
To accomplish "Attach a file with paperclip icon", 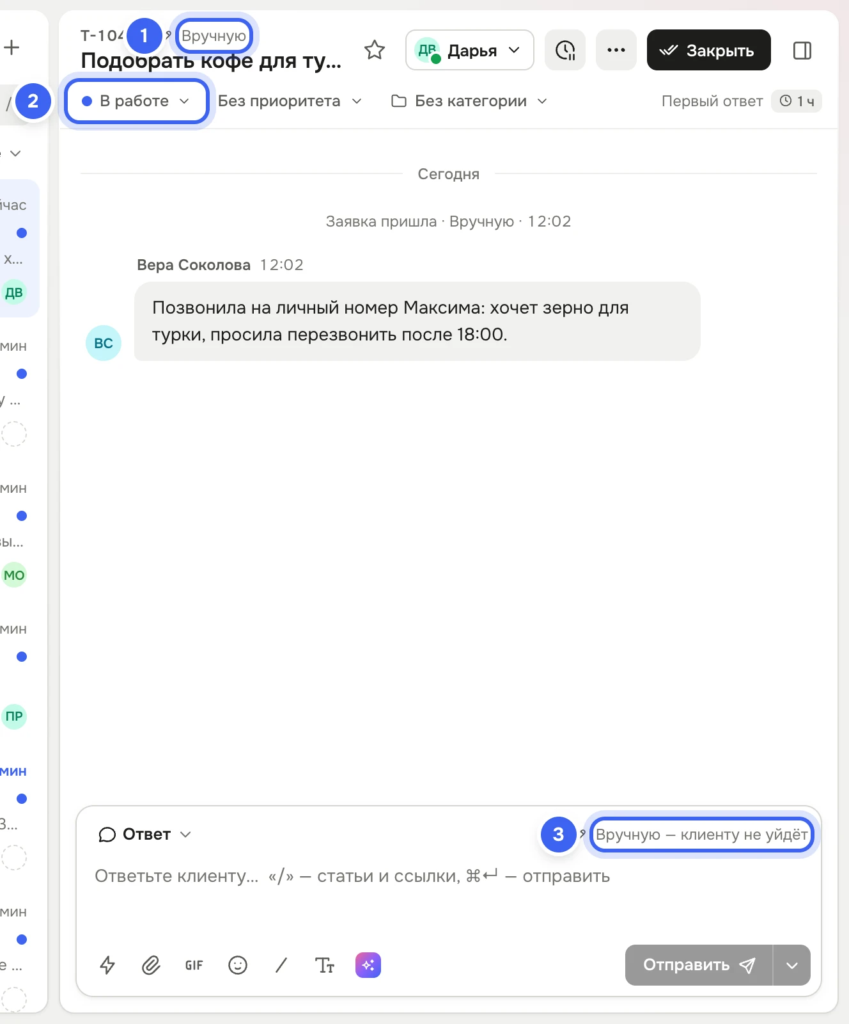I will pos(151,965).
